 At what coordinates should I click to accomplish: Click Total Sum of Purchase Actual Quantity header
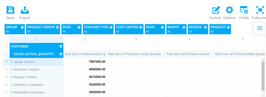134,54
